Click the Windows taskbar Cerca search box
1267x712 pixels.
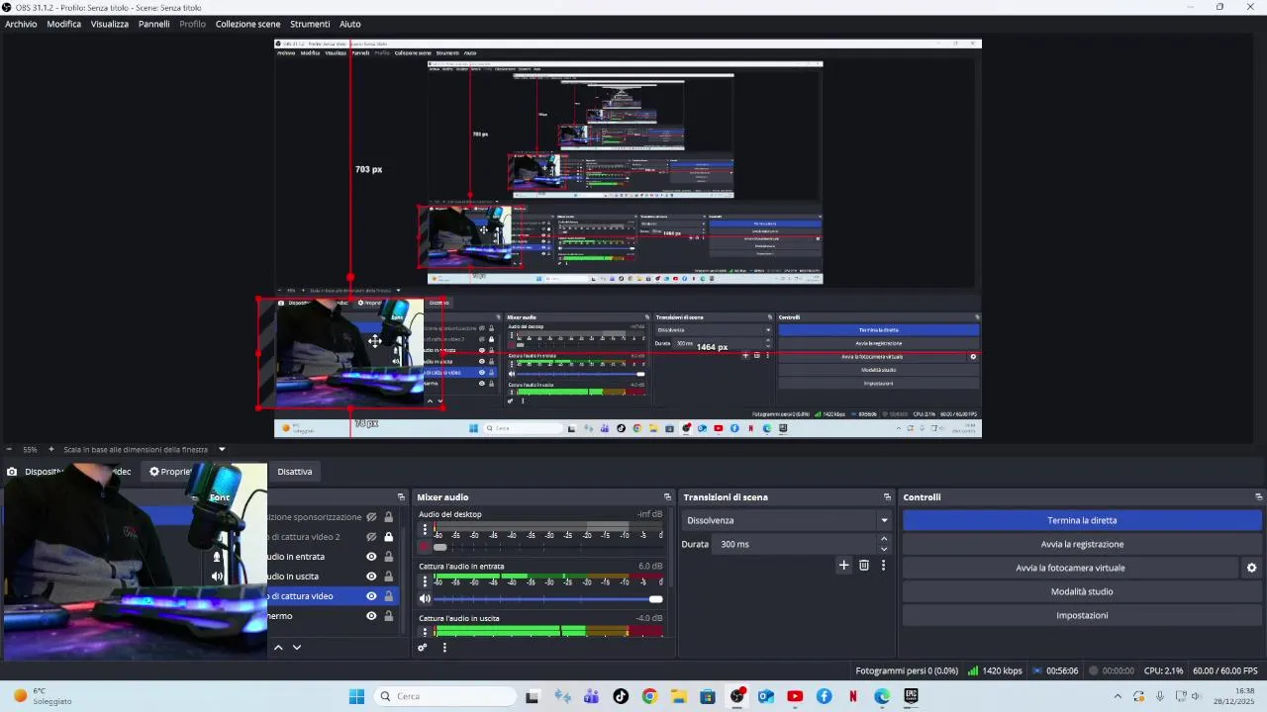click(443, 696)
